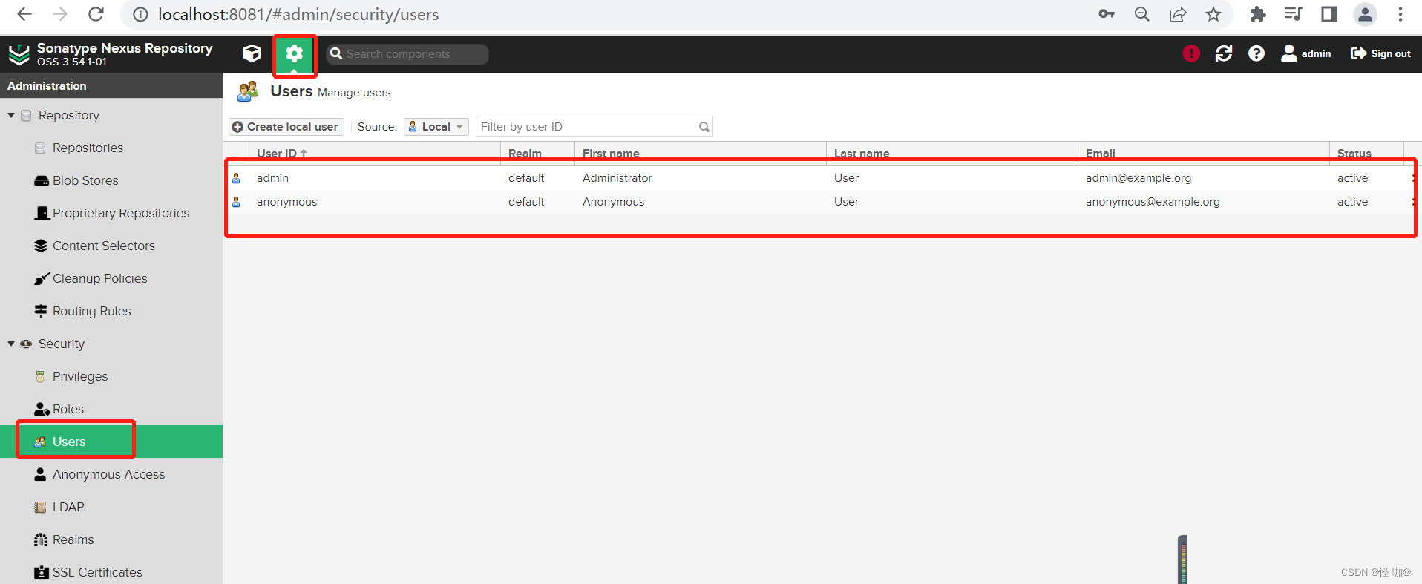
Task: View site information icon
Action: [x=140, y=14]
